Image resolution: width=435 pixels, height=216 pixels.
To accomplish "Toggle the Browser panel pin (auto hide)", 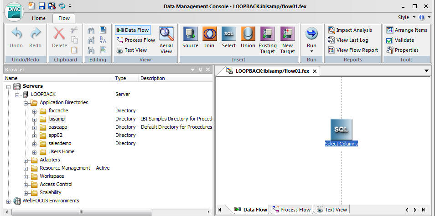I will [200, 70].
